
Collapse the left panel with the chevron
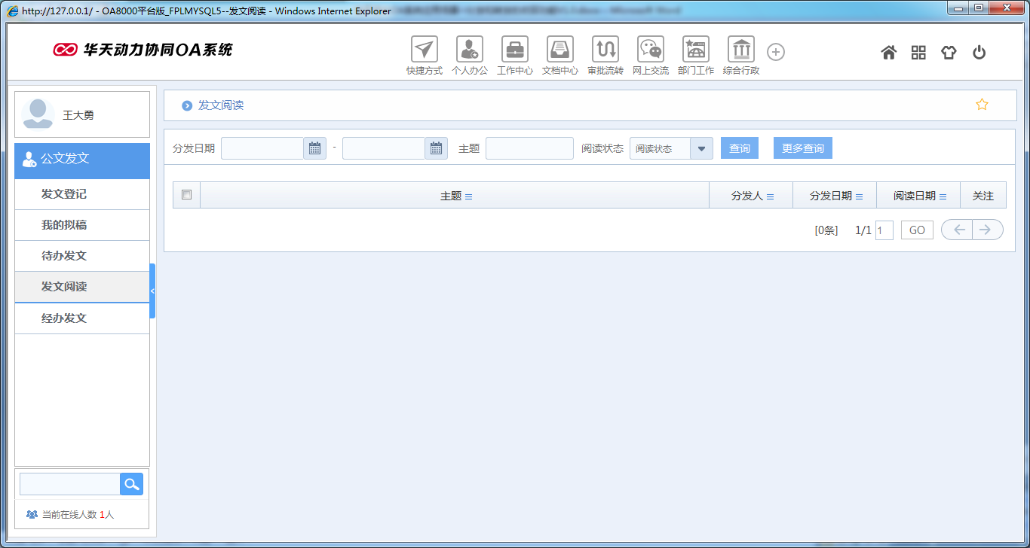point(154,291)
